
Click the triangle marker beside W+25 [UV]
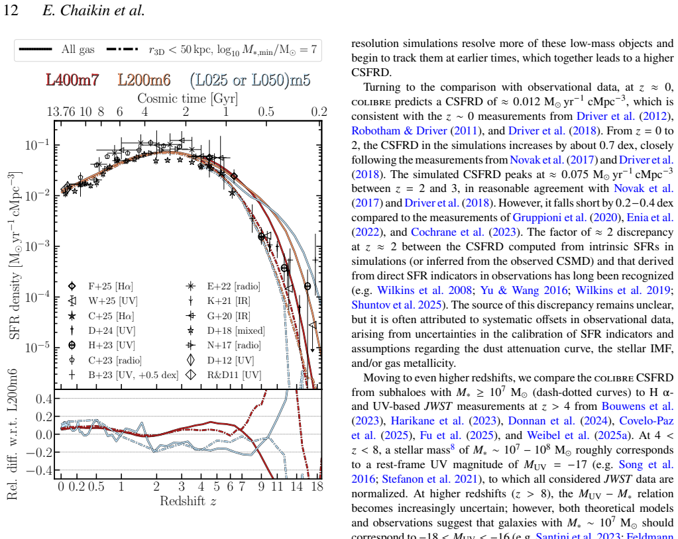click(x=72, y=301)
